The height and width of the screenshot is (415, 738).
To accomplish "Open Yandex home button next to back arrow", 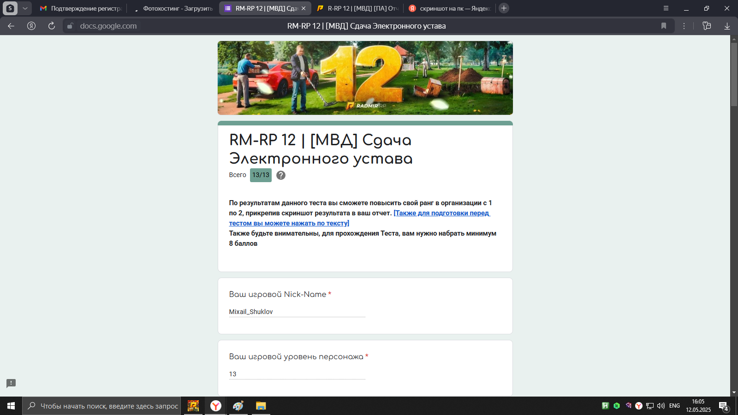I will (x=31, y=26).
